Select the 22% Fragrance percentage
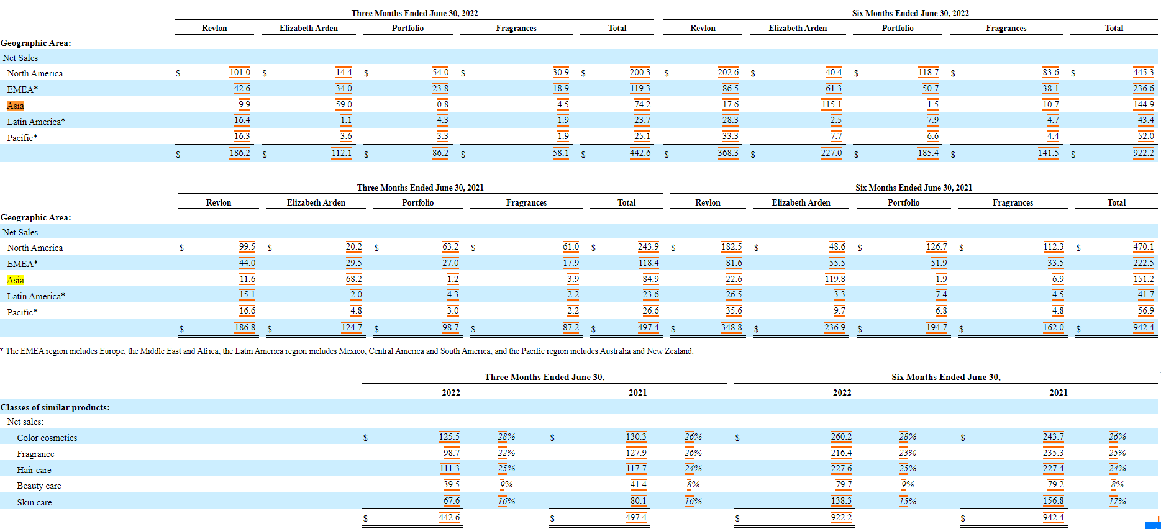1161x529 pixels. [506, 453]
